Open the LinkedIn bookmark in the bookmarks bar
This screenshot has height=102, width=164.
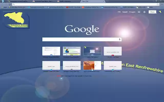pos(110,7)
